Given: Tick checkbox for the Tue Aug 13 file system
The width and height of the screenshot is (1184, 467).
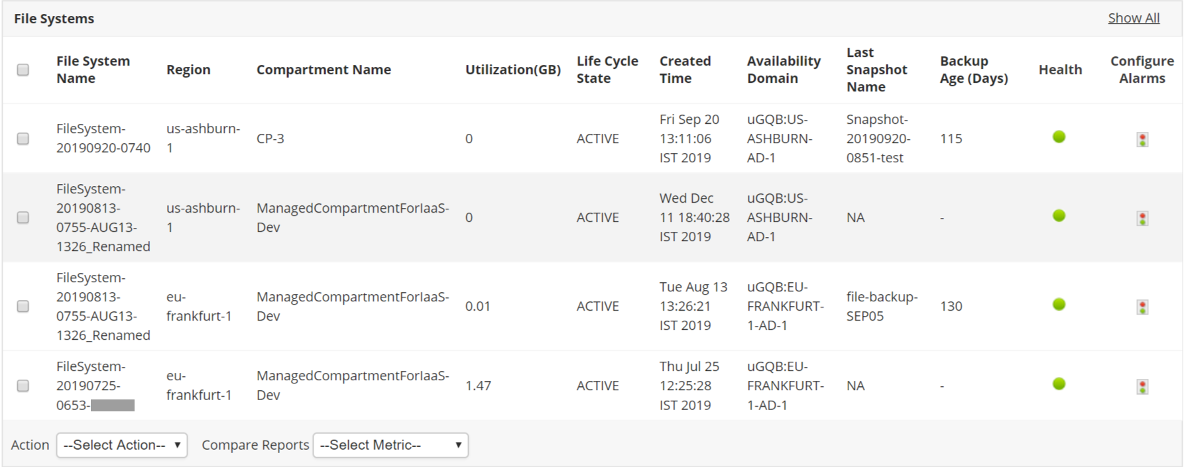Looking at the screenshot, I should (x=23, y=306).
